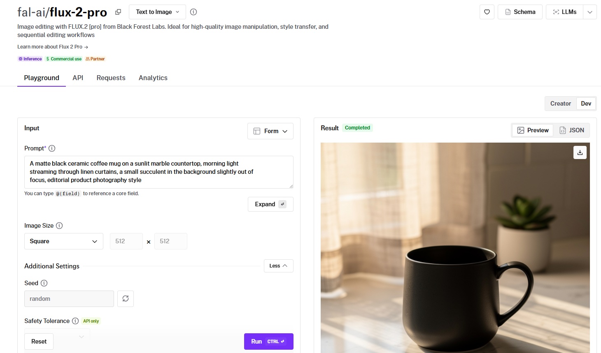The image size is (601, 353).
Task: Open the API tab
Action: point(78,78)
